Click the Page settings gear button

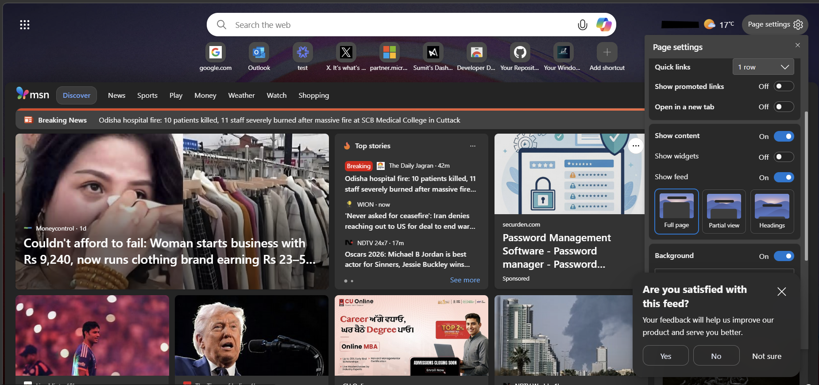tap(775, 24)
